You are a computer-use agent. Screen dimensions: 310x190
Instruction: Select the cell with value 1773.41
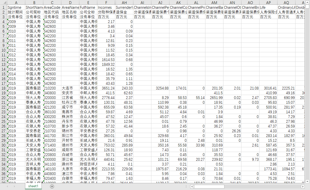click(x=268, y=169)
